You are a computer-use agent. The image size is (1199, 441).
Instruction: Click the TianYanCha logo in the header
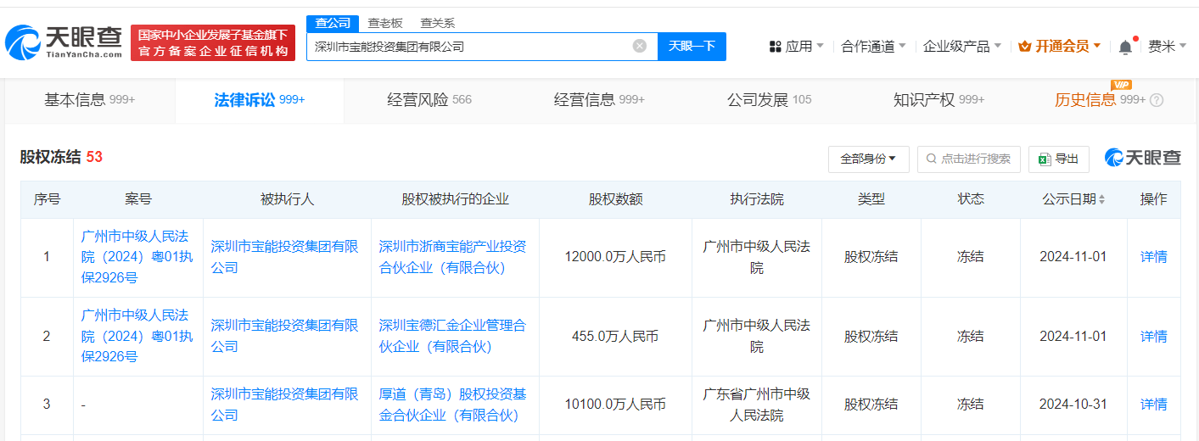(64, 42)
